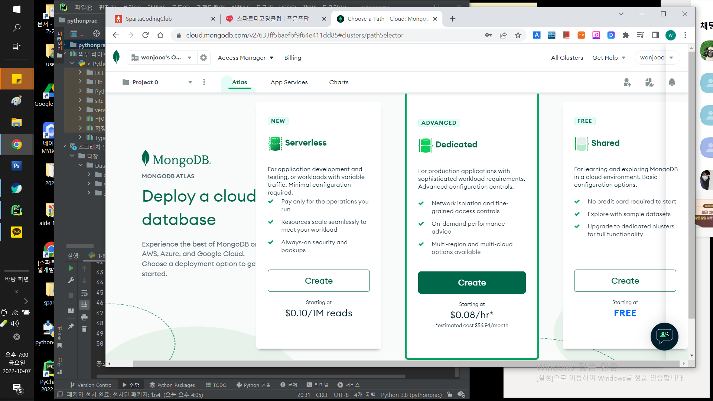This screenshot has height=401, width=713.
Task: Open Windows Start menu
Action: pyautogui.click(x=17, y=9)
